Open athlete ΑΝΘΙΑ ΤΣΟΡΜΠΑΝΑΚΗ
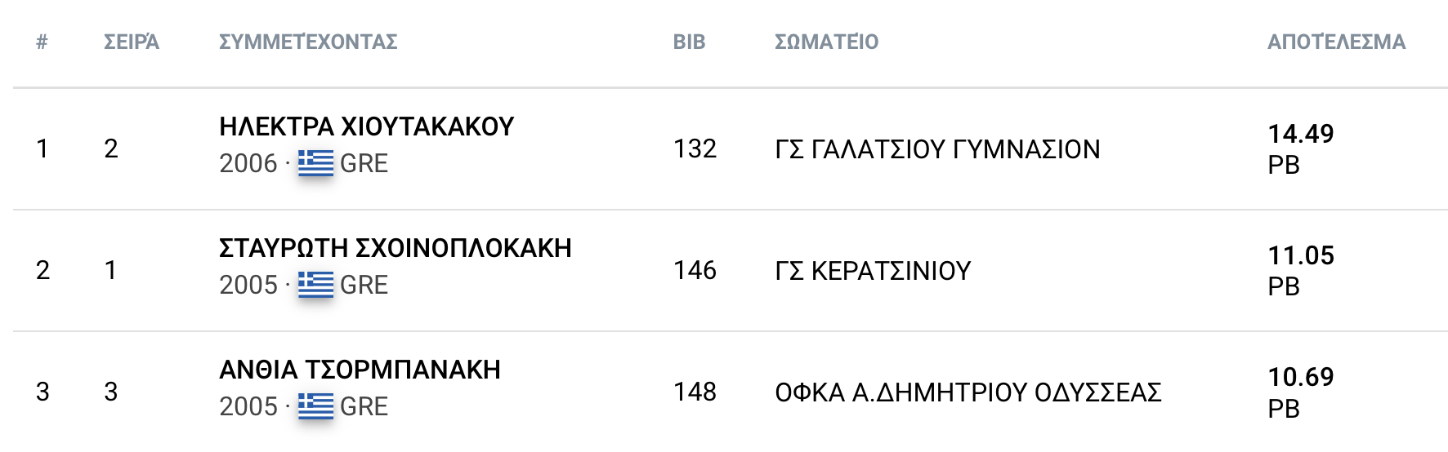The width and height of the screenshot is (1448, 452). point(360,370)
